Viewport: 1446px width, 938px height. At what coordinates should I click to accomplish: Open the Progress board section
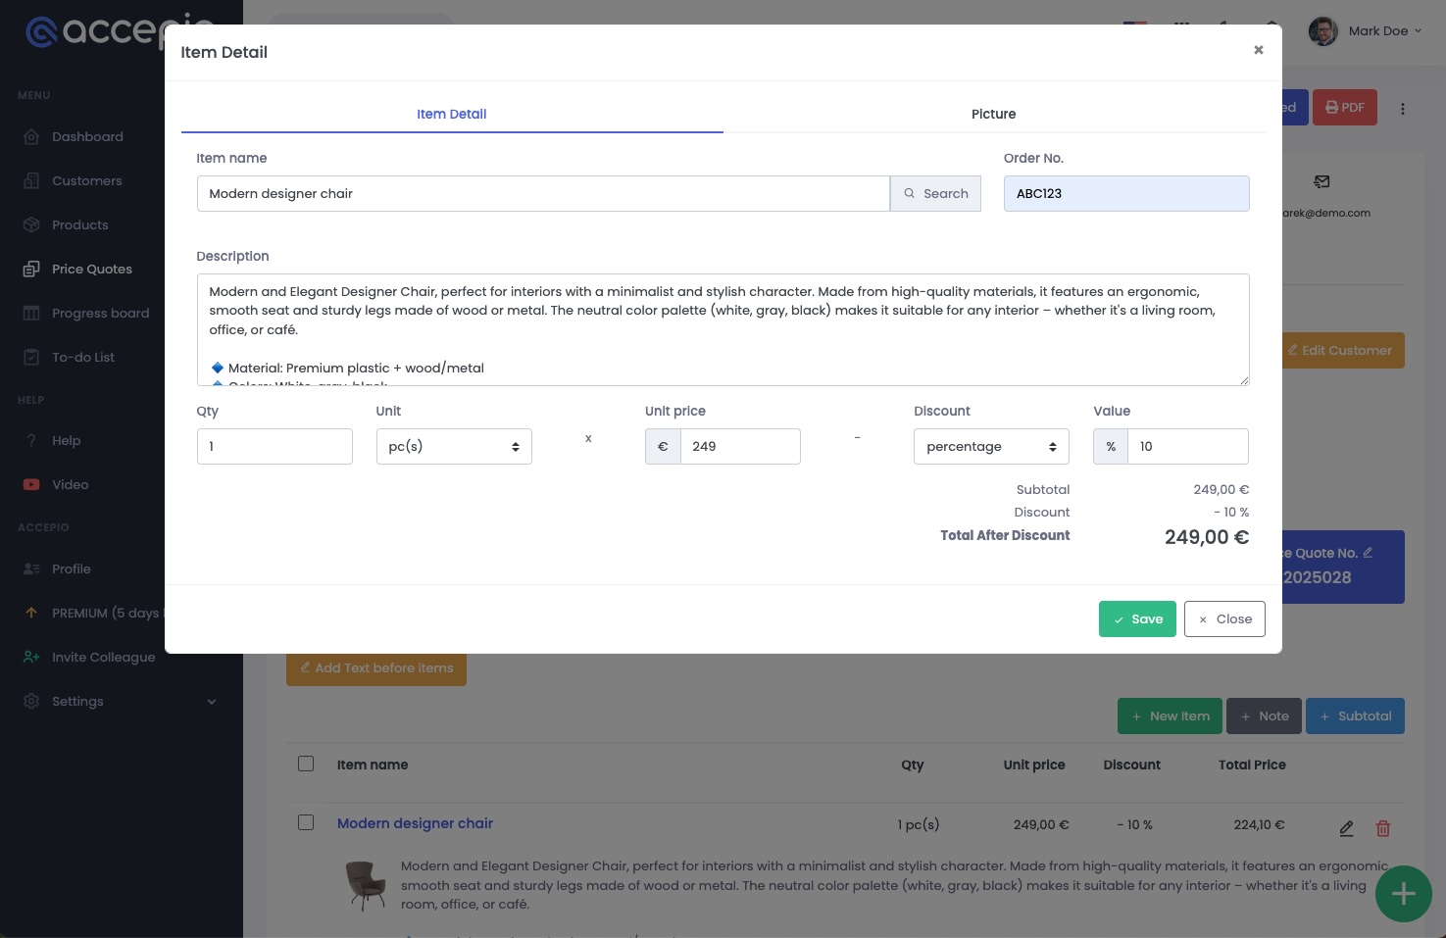click(100, 313)
